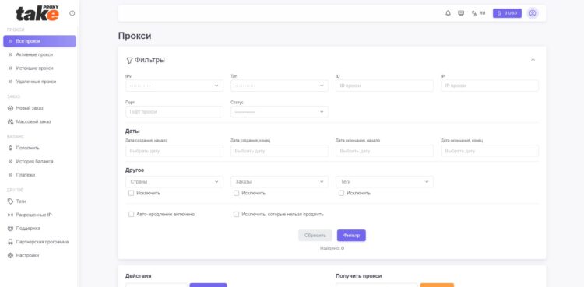Check Исключить, которые нельзя продлить
Screen dimensions: 584x287
236,215
